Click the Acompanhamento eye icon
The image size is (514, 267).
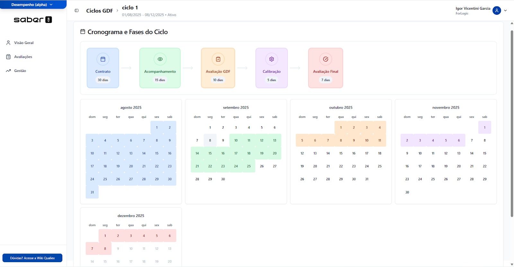pyautogui.click(x=160, y=59)
